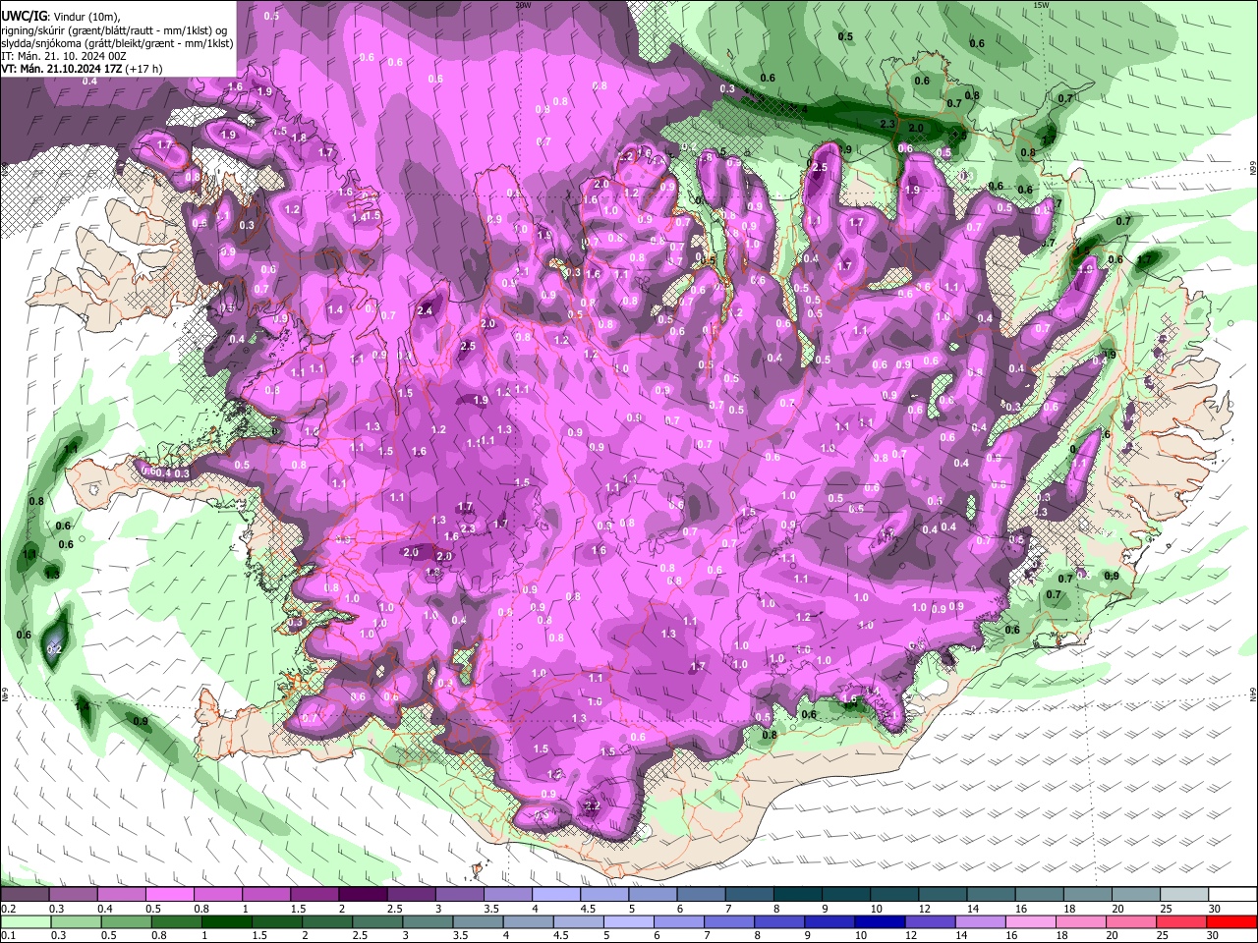Click the white upper legend swatch above 30

click(1232, 895)
